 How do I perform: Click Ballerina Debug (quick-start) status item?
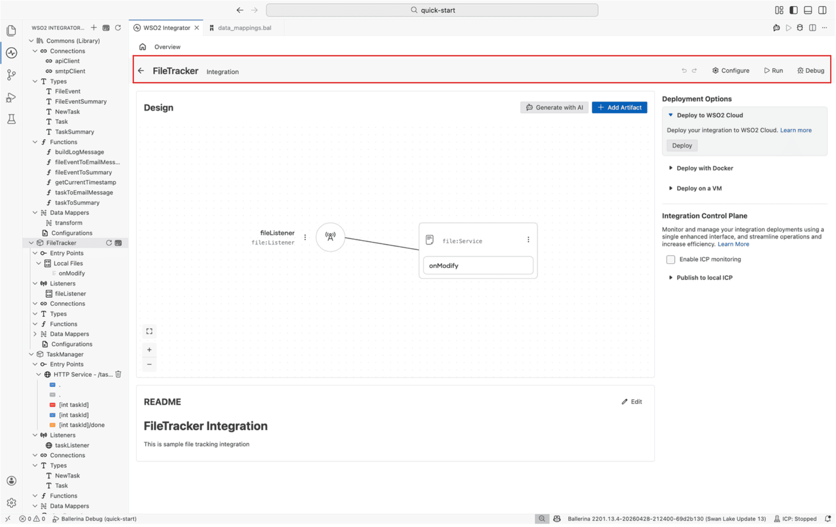[95, 519]
